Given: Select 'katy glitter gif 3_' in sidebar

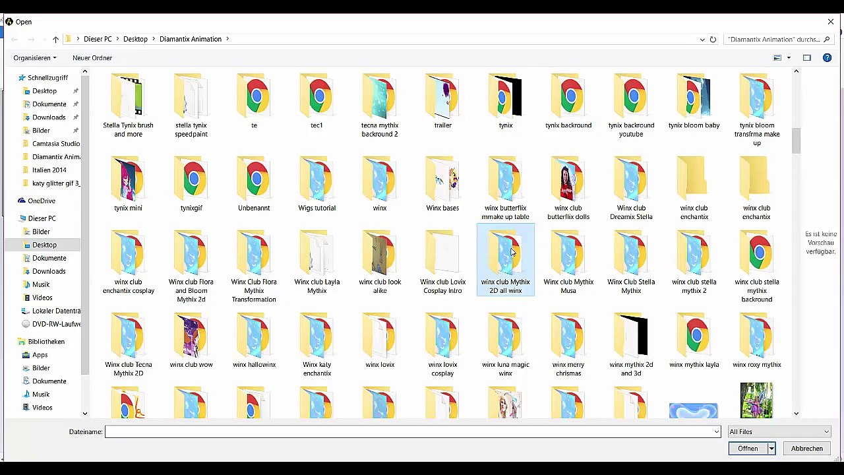Looking at the screenshot, I should 56,183.
